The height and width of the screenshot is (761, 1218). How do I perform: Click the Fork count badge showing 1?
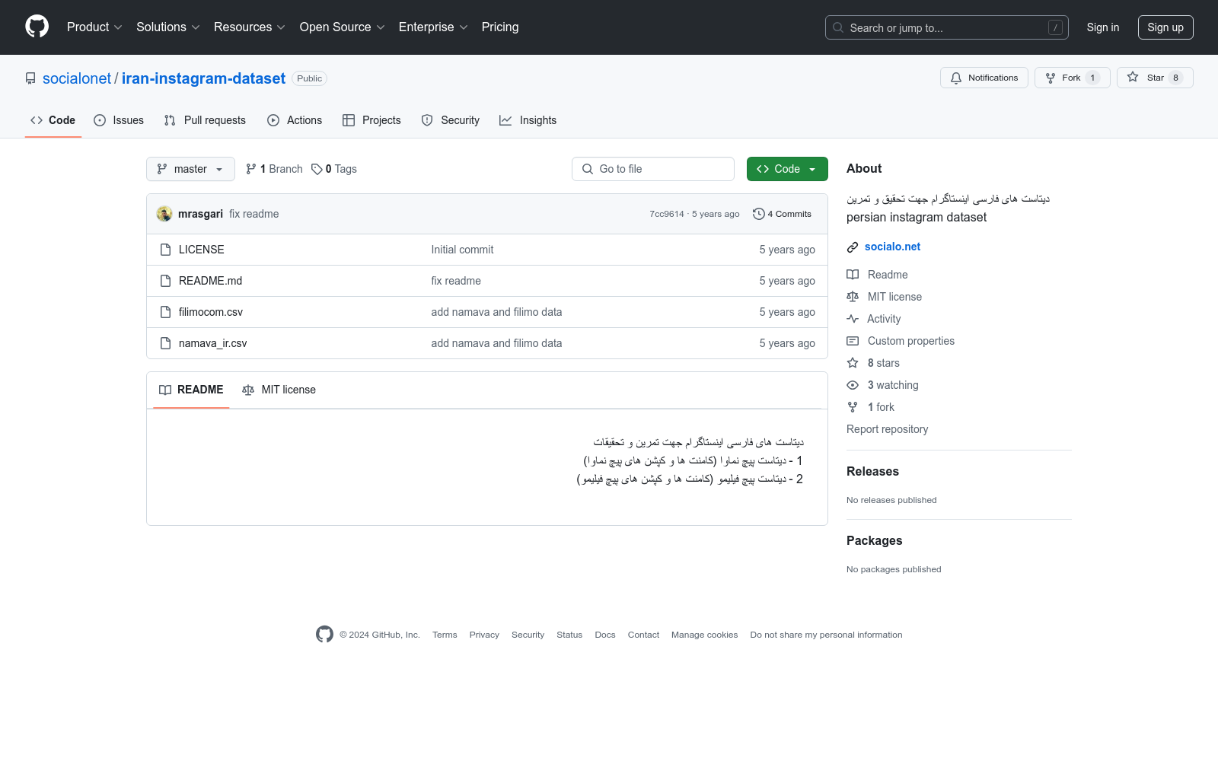tap(1092, 78)
